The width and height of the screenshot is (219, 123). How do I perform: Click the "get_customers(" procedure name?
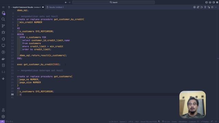pos(63,77)
